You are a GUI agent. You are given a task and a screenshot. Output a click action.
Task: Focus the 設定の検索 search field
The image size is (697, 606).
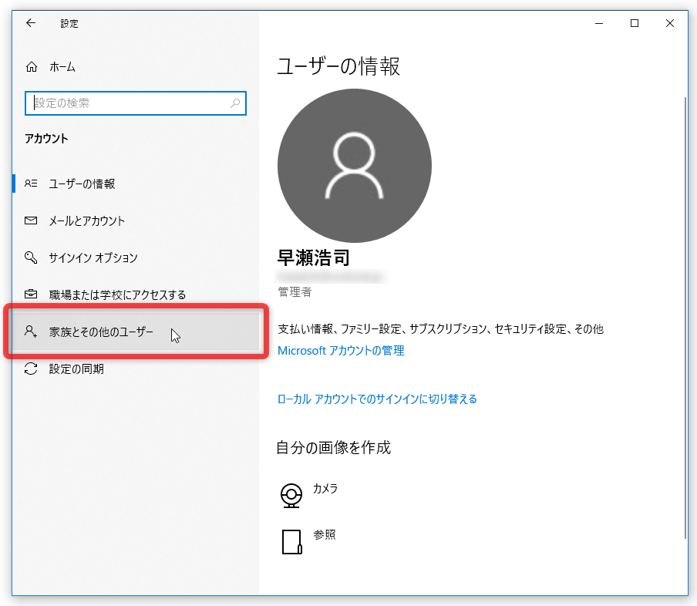click(136, 103)
